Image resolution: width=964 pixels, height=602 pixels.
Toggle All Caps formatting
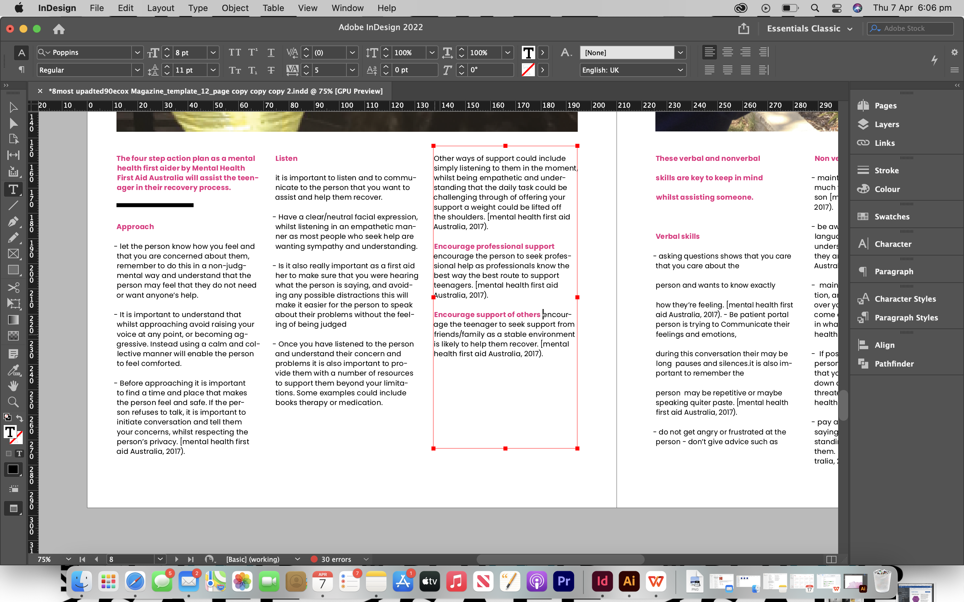click(x=235, y=52)
